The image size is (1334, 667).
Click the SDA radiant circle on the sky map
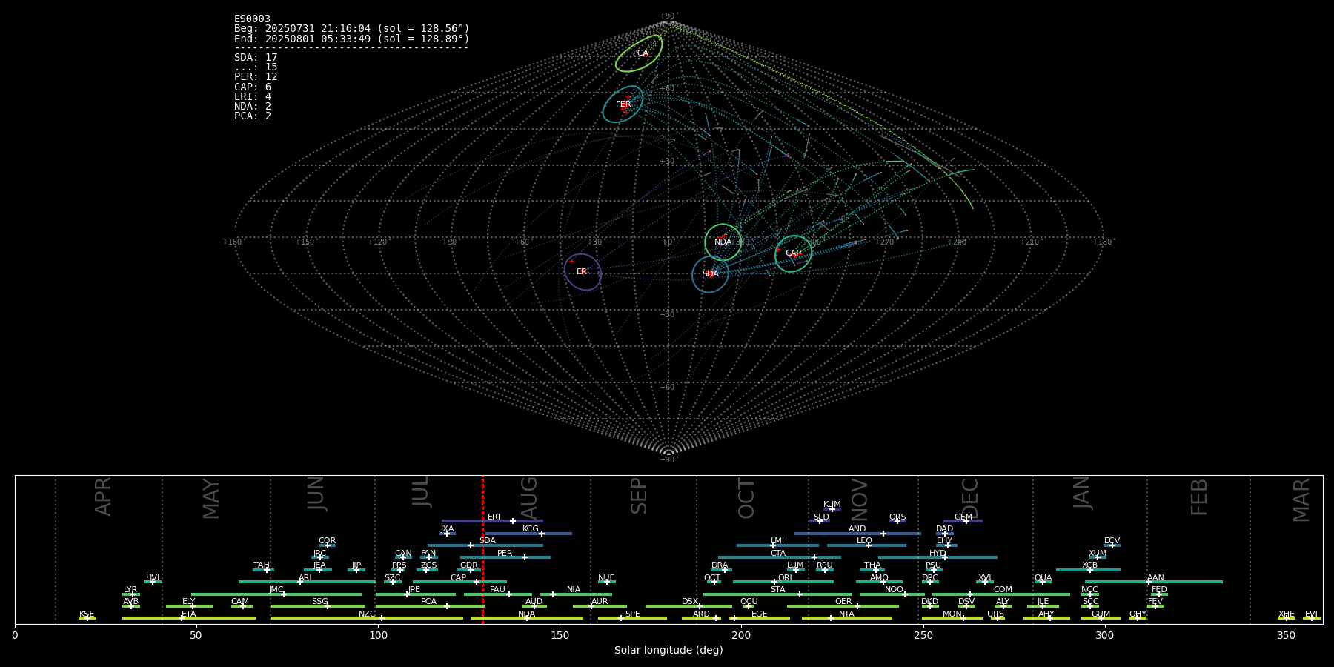tap(711, 274)
